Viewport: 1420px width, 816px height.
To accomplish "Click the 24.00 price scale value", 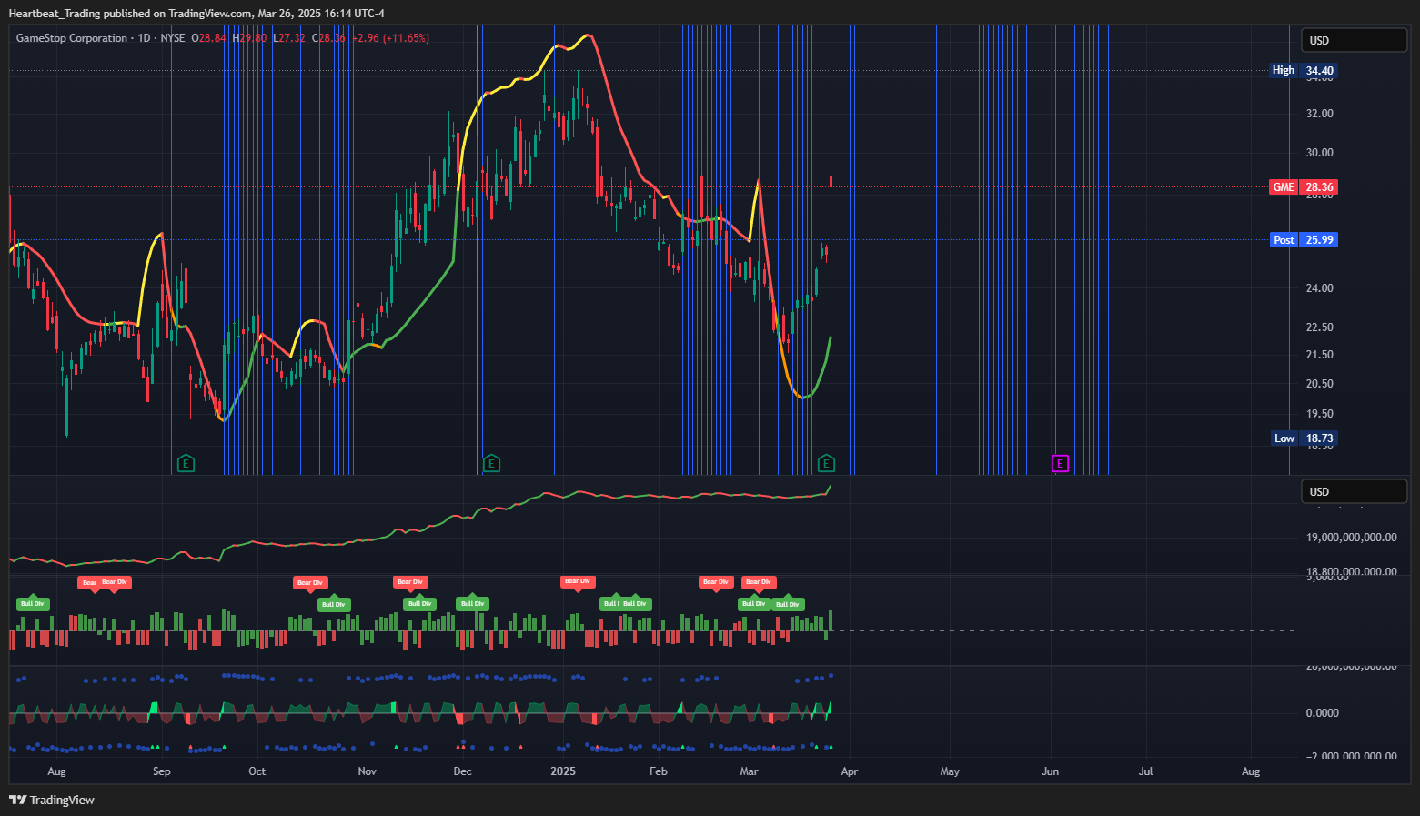I will [x=1320, y=288].
